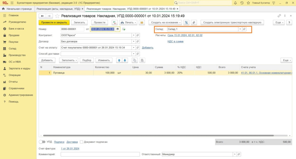Open notifications bell icon in title bar
Screen dimensions: 296x159
235,3
